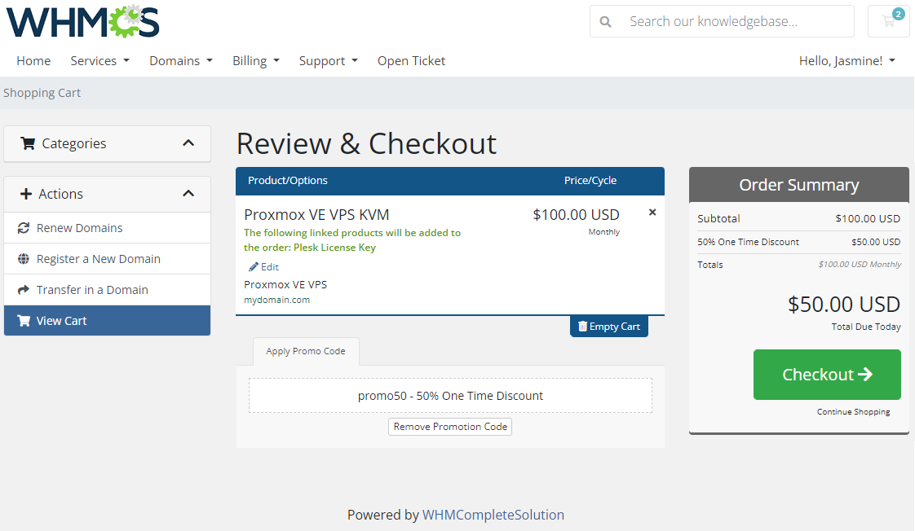Open the Support dropdown menu
Screen dimensions: 915x531
tap(328, 60)
